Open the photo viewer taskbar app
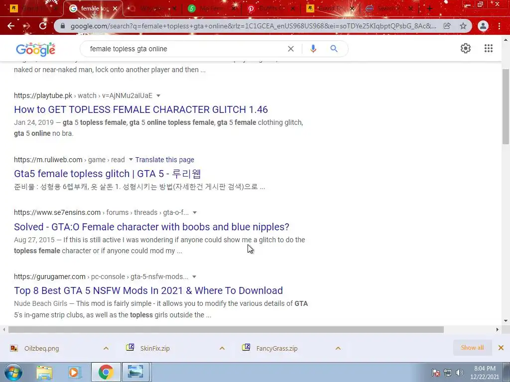The width and height of the screenshot is (510, 382). 135,372
